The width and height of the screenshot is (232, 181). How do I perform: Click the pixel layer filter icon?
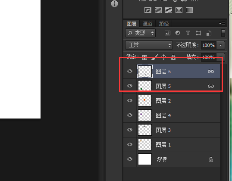point(167,33)
